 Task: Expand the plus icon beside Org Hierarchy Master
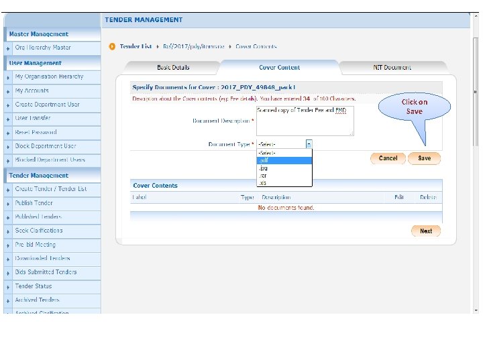pyautogui.click(x=8, y=48)
